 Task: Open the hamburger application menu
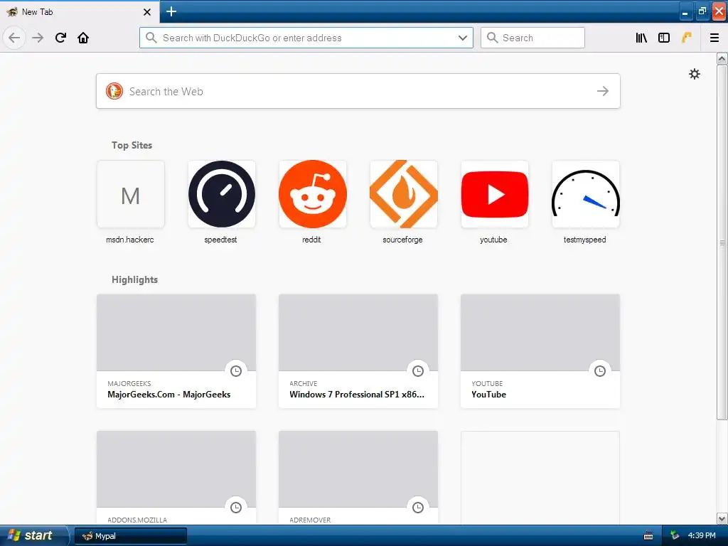pos(714,38)
